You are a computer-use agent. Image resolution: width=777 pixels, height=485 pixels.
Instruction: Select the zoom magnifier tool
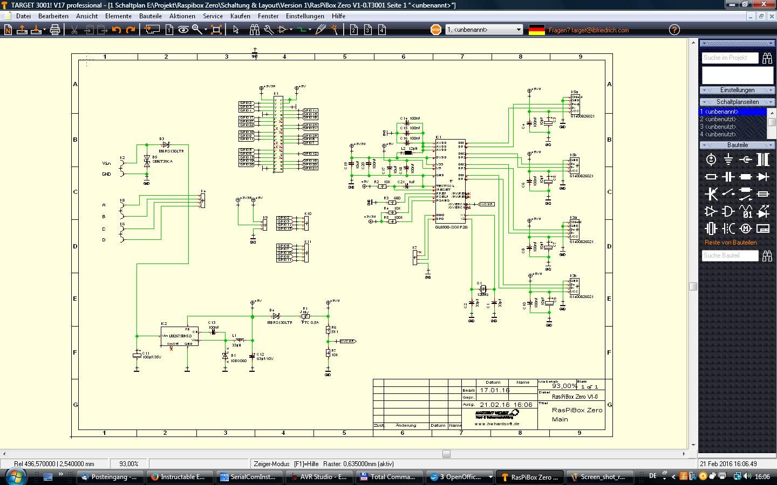coord(197,30)
